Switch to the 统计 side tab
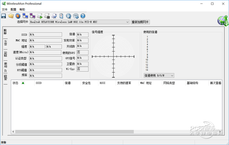Image resolution: width=229 pixels, height=145 pixels. (5, 43)
